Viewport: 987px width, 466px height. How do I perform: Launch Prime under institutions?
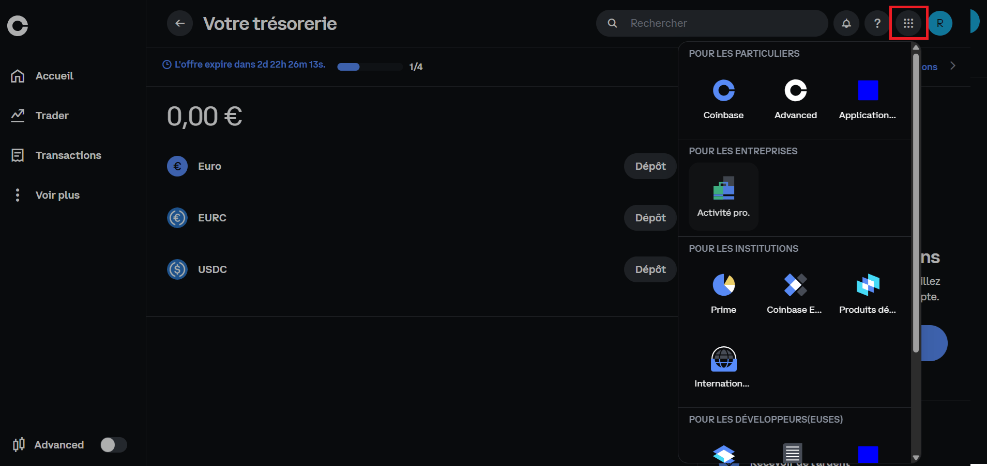pos(723,292)
